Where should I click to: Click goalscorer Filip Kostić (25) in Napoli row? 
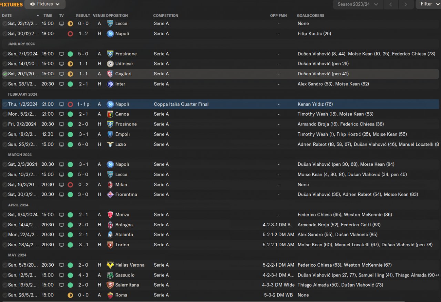314,34
